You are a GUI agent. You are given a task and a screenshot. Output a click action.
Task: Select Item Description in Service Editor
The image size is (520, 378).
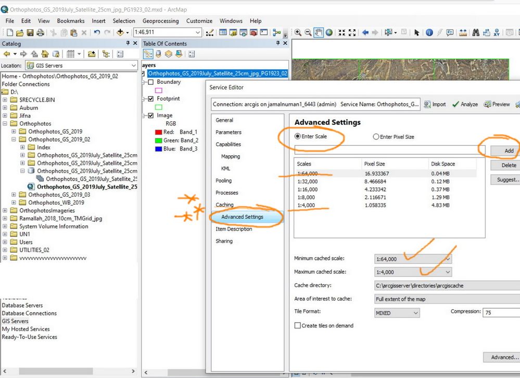pos(234,229)
